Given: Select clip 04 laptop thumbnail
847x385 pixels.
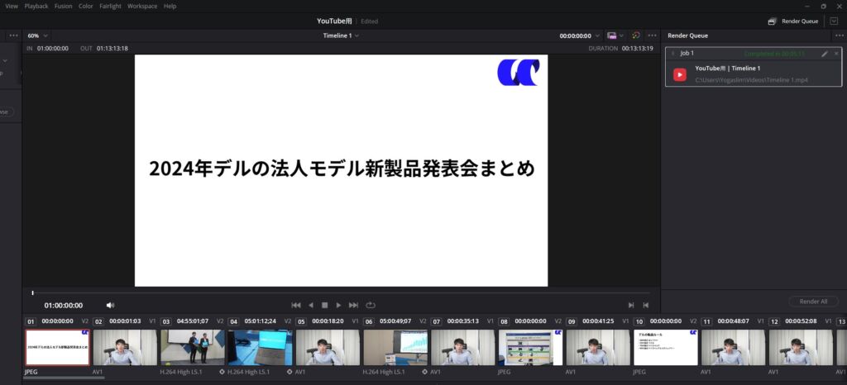Looking at the screenshot, I should [260, 347].
